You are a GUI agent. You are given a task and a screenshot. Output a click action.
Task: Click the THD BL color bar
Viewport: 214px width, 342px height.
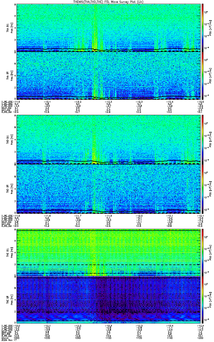(203, 140)
